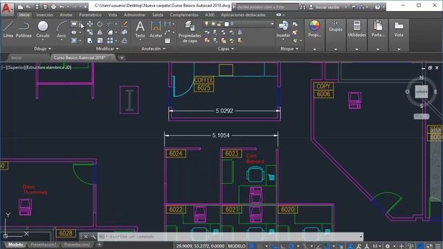Expand the Dibujo panel
This screenshot has height=249, width=443.
pos(42,48)
